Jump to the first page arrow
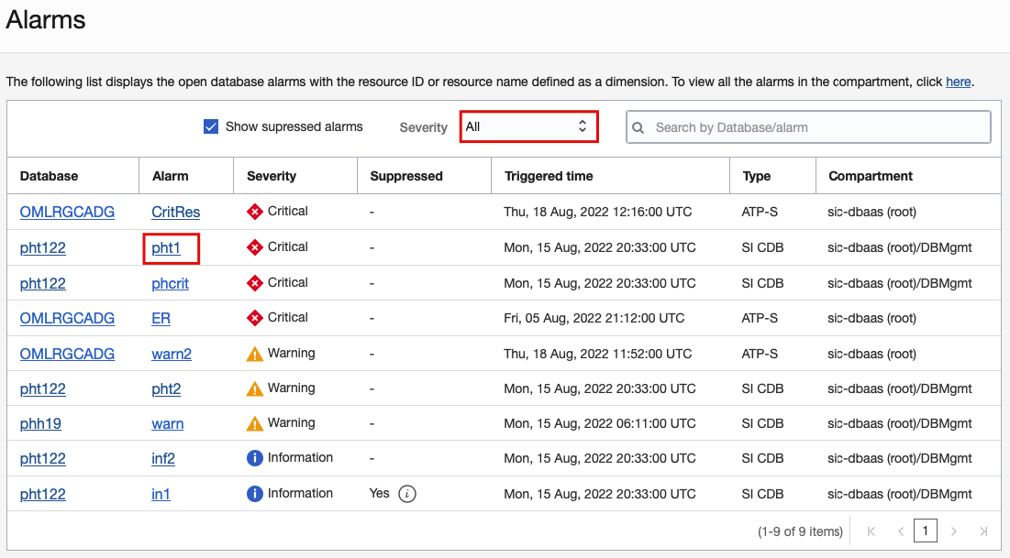The image size is (1010, 558). (x=871, y=531)
